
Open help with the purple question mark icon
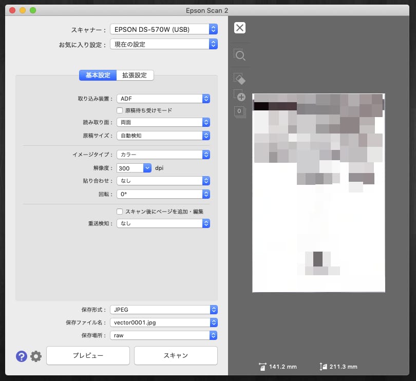22,356
